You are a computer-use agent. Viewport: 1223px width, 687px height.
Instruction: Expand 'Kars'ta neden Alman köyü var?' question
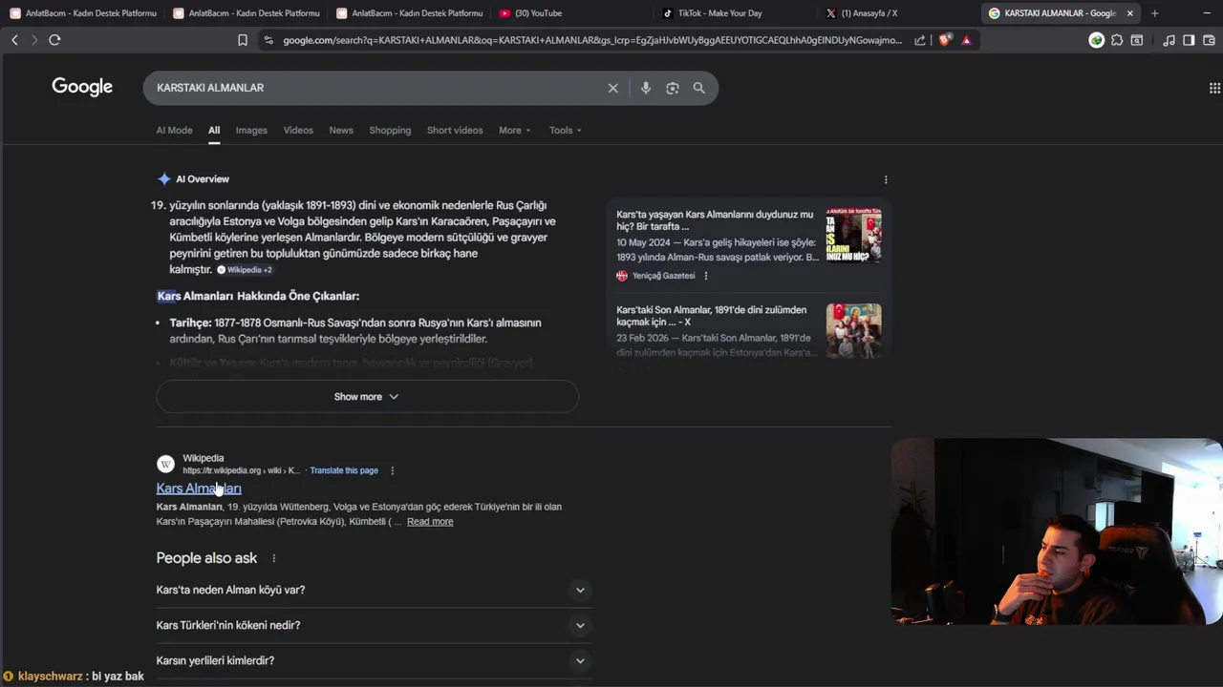tap(374, 590)
